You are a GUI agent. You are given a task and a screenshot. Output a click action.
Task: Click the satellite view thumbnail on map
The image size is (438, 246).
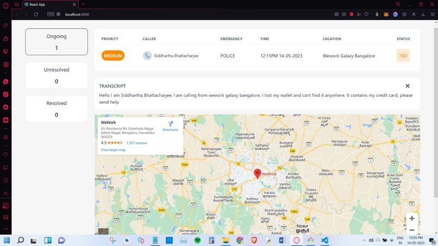103,231
